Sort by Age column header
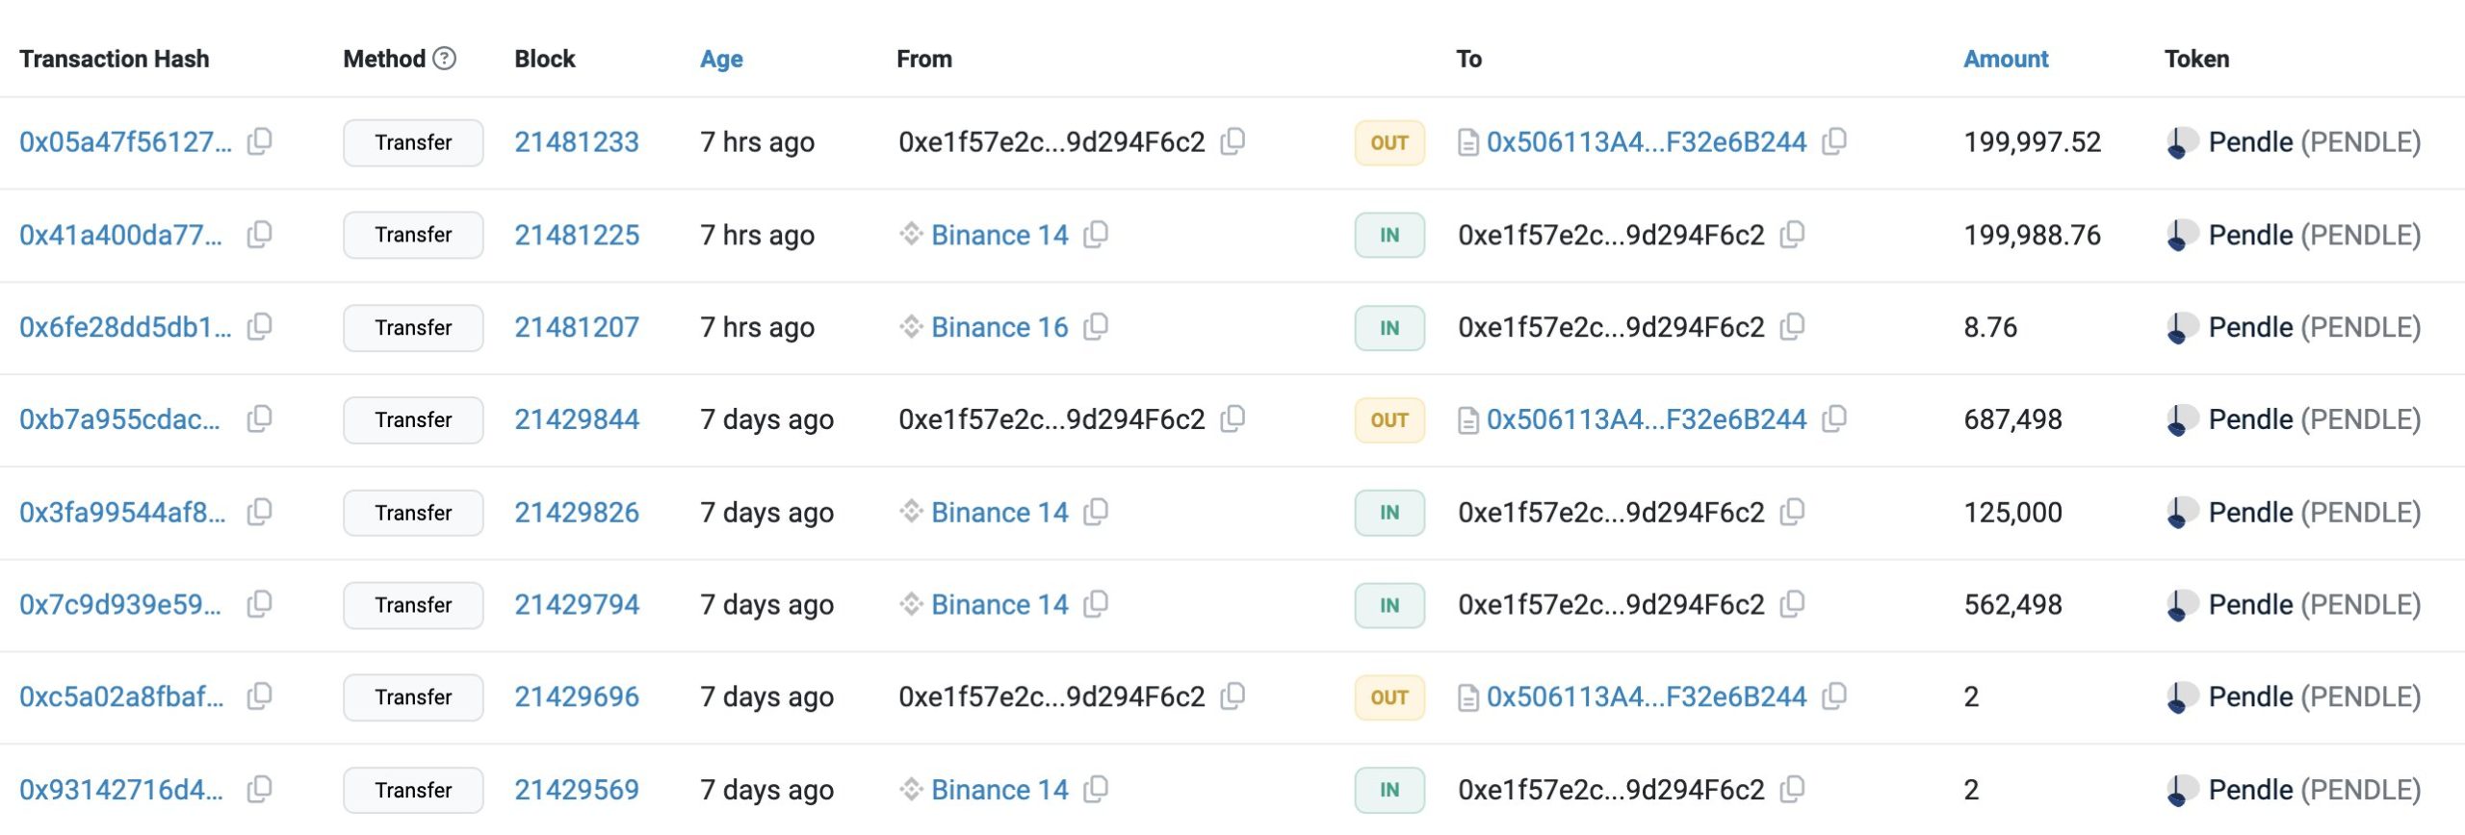 tap(721, 59)
